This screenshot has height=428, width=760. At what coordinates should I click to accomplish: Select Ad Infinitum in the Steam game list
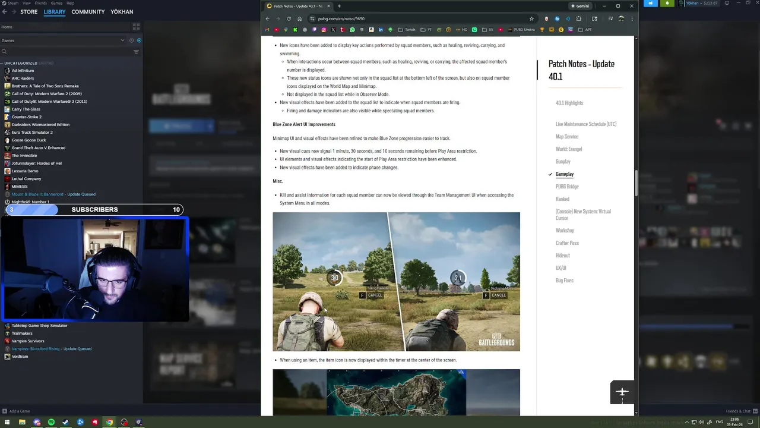pos(23,71)
